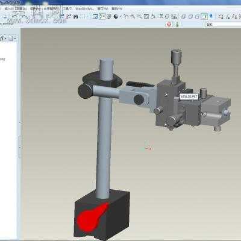Expand the Appearance Gallery dropdown arrow
This screenshot has height=241, width=241.
120,17
